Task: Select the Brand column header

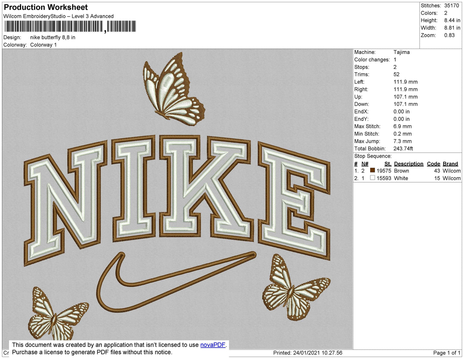Action: click(450, 164)
